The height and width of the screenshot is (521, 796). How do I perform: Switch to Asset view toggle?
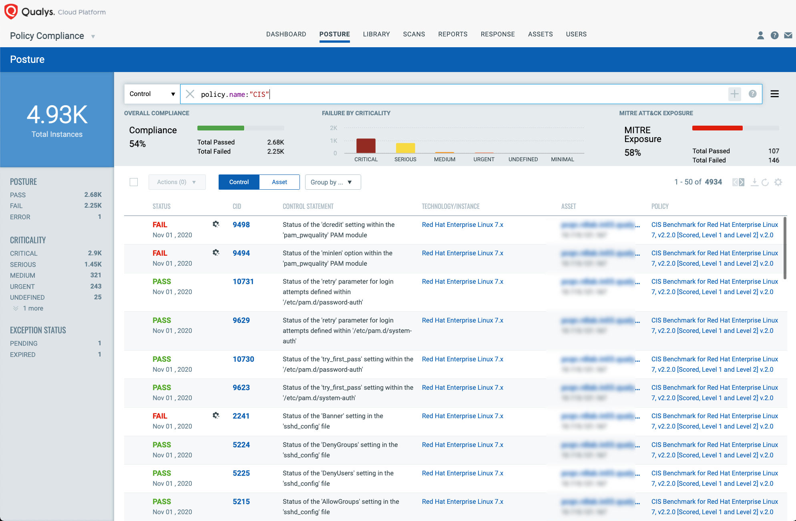click(279, 182)
